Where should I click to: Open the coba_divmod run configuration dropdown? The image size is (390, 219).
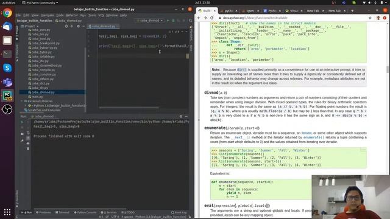150,21
